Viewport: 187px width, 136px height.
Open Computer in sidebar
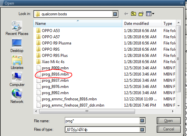pyautogui.click(x=17, y=79)
